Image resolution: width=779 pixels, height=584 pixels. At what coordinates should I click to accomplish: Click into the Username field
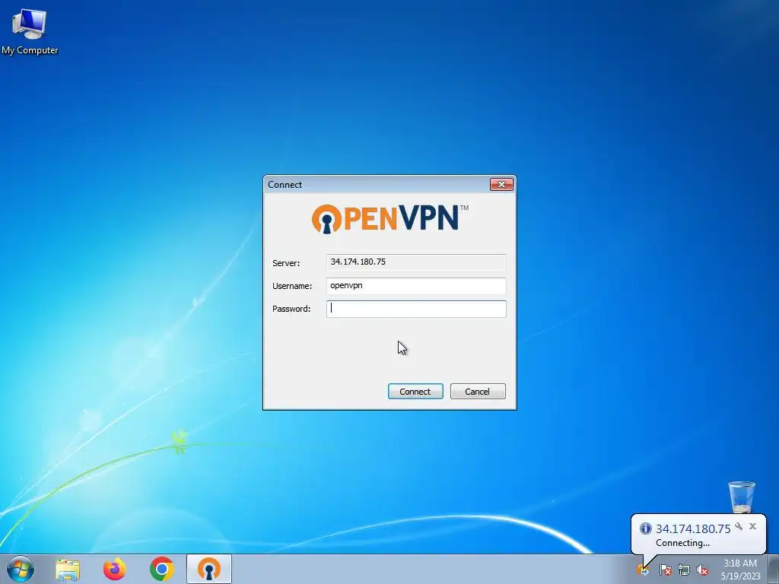(x=416, y=286)
